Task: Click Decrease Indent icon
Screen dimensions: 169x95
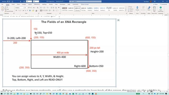Action: click(51, 8)
